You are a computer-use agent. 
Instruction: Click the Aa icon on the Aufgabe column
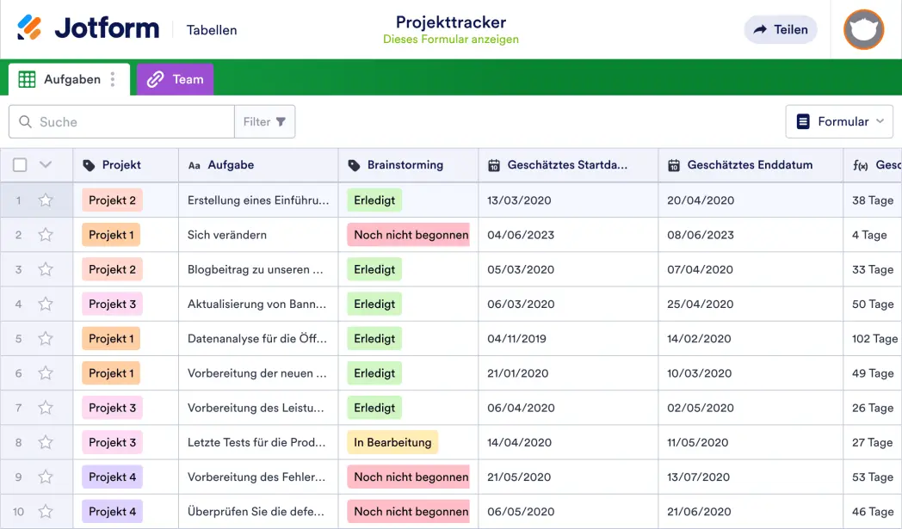pyautogui.click(x=194, y=165)
